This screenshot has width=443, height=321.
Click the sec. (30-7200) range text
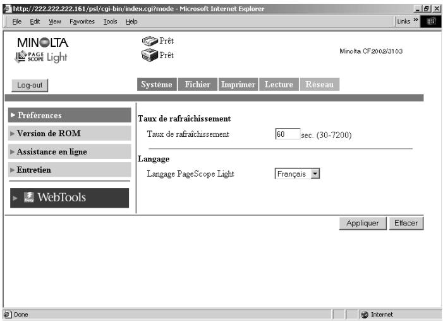[x=326, y=135]
